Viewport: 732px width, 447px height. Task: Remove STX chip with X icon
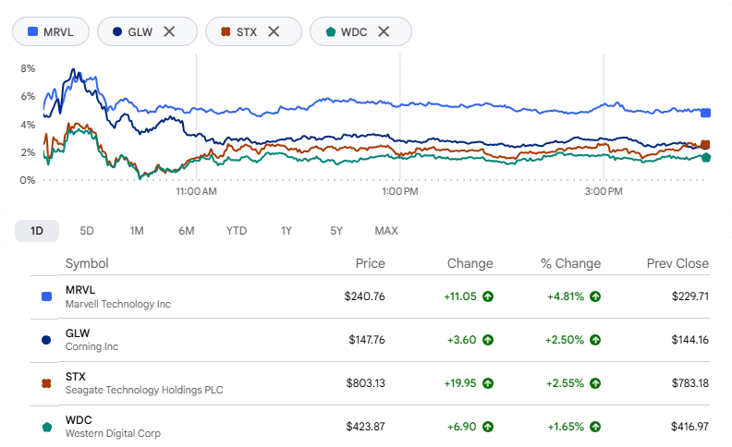(x=274, y=31)
